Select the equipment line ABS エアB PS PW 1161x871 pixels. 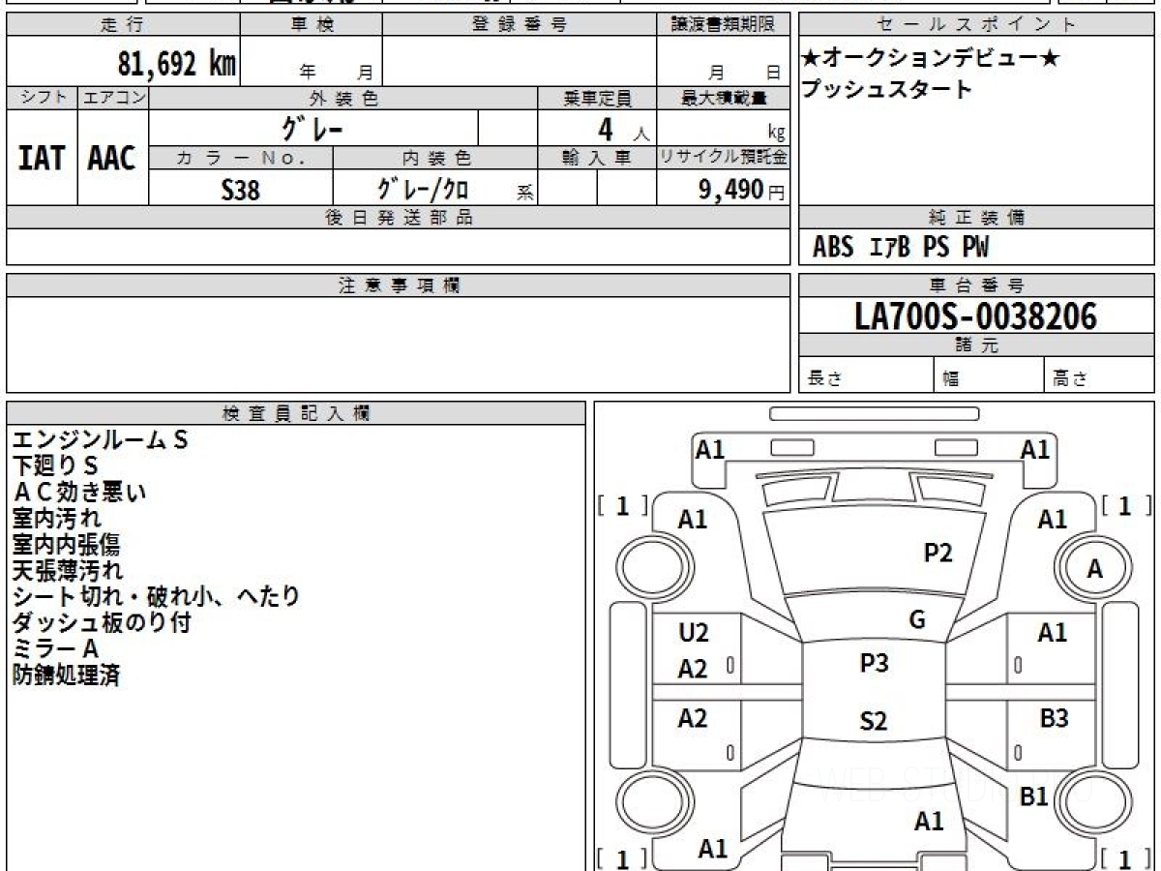[901, 248]
